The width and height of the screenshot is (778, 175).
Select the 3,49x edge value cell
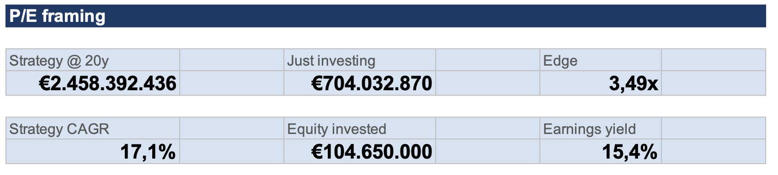[601, 83]
